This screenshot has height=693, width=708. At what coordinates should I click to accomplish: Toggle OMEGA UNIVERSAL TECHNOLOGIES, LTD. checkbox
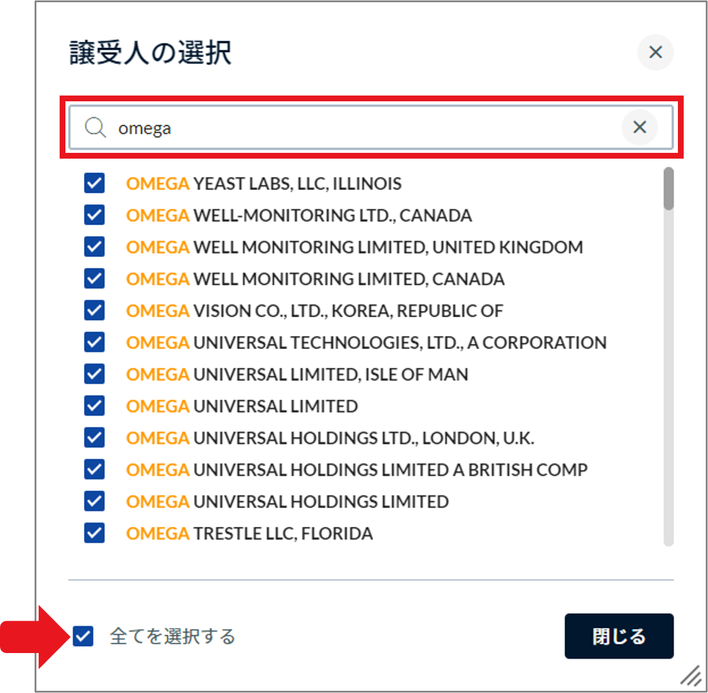click(94, 342)
